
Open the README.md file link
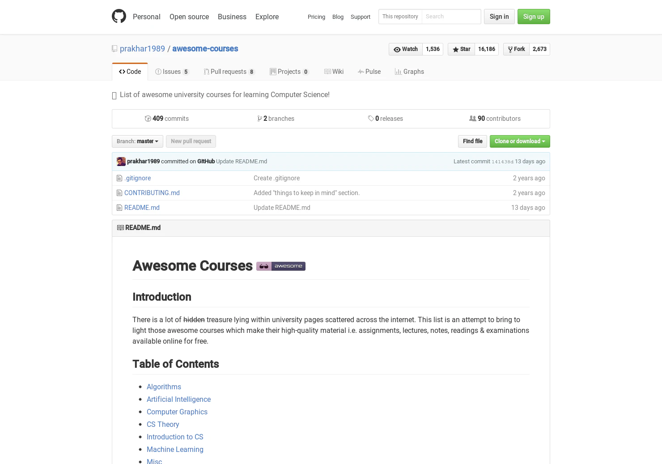pos(142,208)
